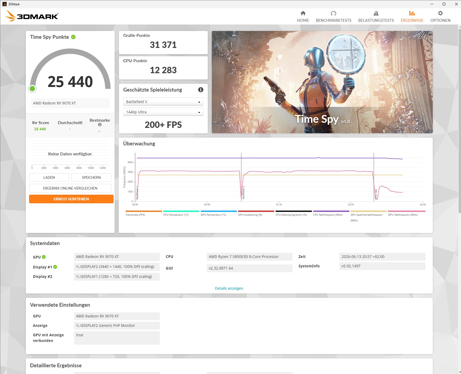
Task: Open the 1440p Ultra preset dropdown
Action: tap(163, 112)
